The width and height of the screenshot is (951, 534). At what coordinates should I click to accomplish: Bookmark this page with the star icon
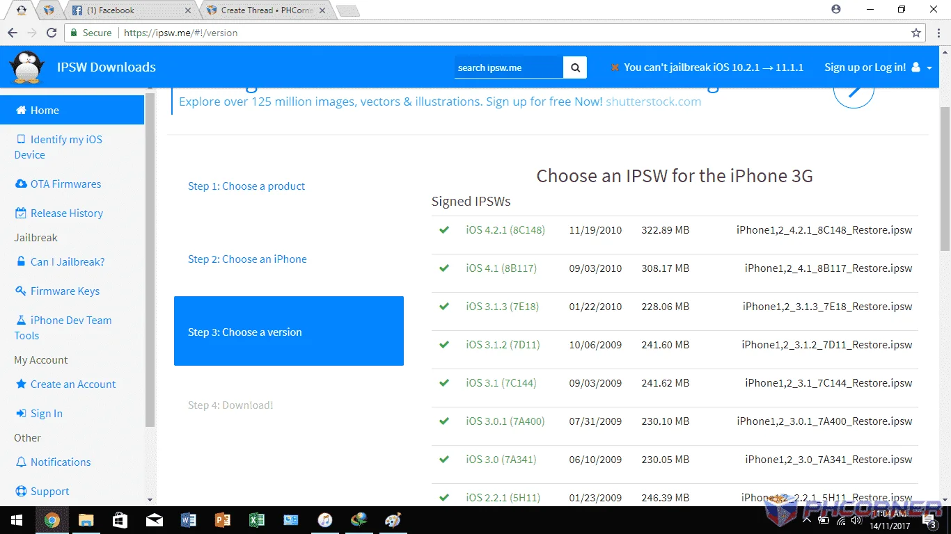[x=916, y=33]
